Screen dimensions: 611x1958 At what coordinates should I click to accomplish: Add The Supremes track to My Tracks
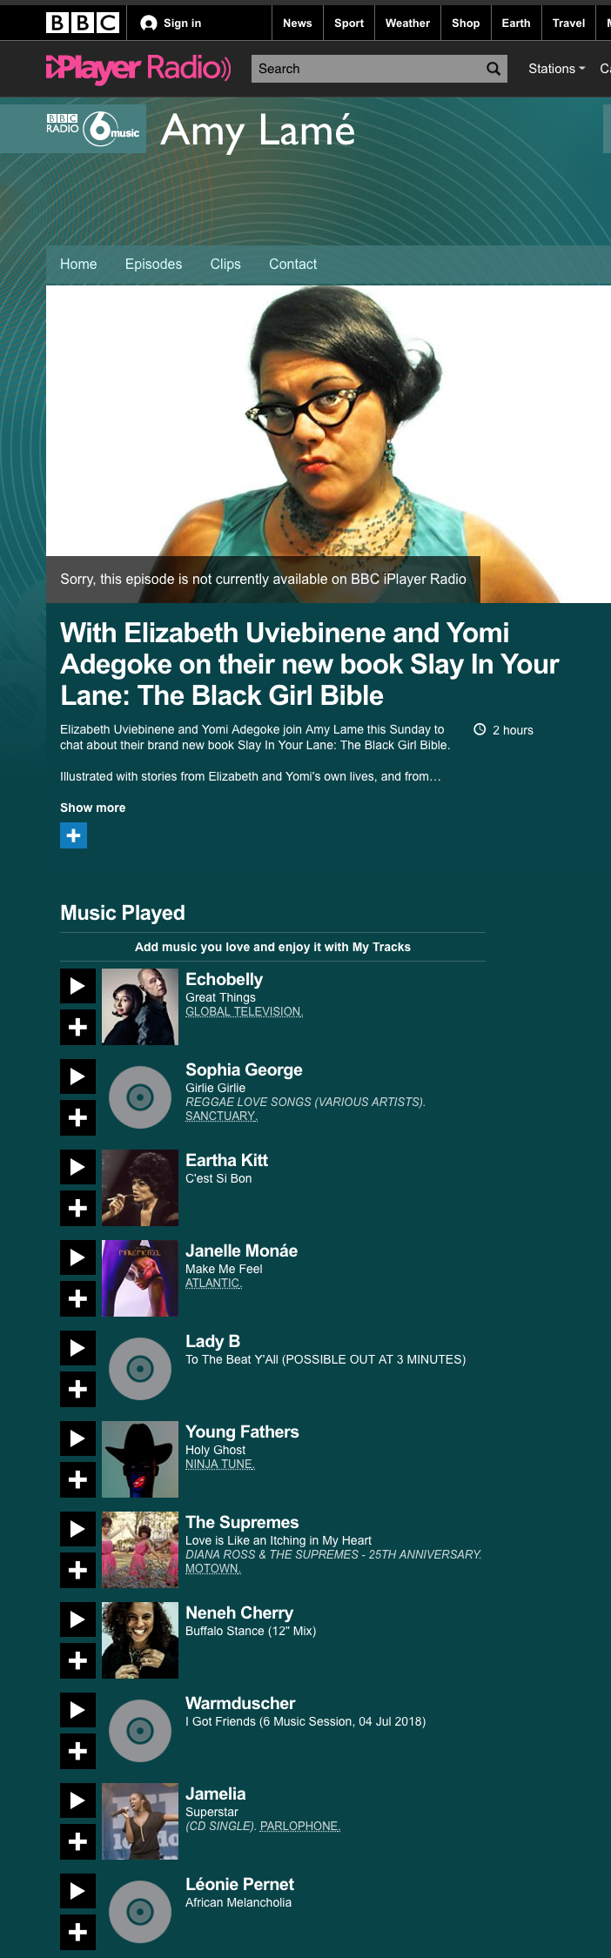[77, 1570]
